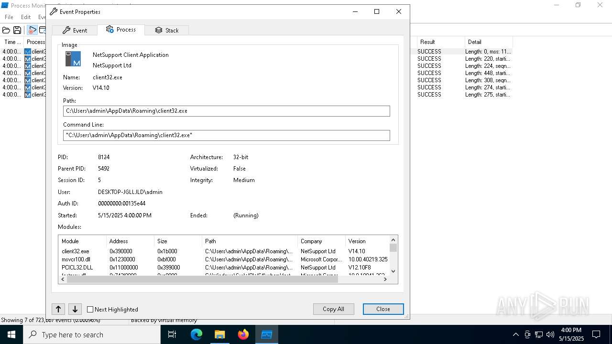Select the 'Length: 0, mss' detail cell
The width and height of the screenshot is (612, 344).
pos(488,52)
